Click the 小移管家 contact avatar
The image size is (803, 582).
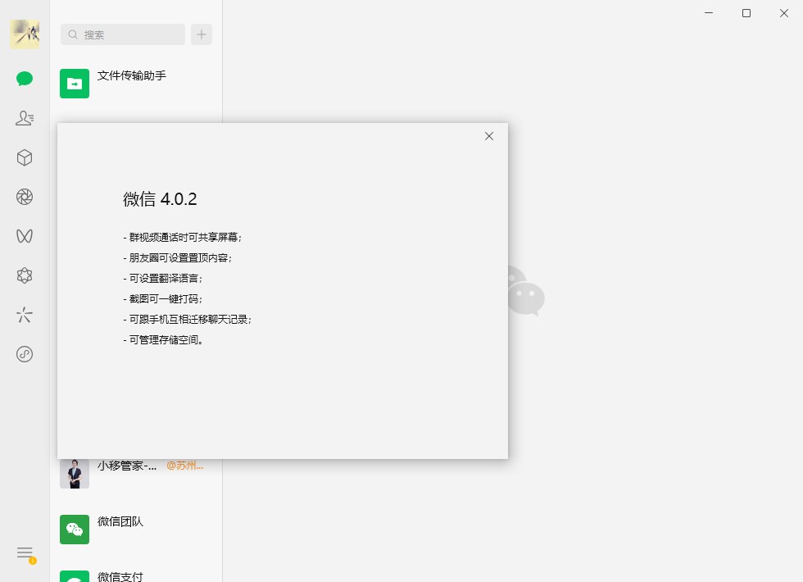pyautogui.click(x=75, y=474)
